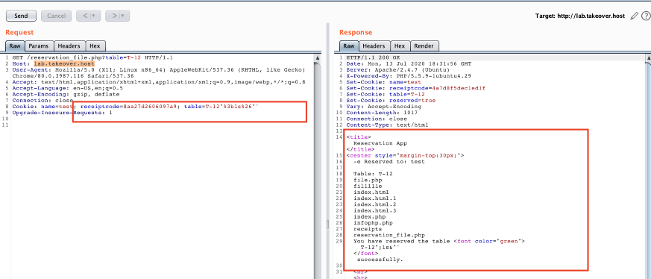Screen dimensions: 651x279
Task: Click the Accept-Language header line
Action: pos(68,88)
